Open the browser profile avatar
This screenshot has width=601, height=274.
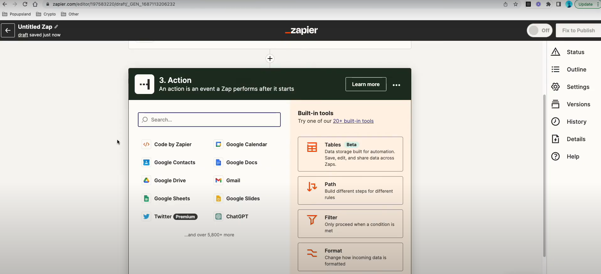point(569,4)
